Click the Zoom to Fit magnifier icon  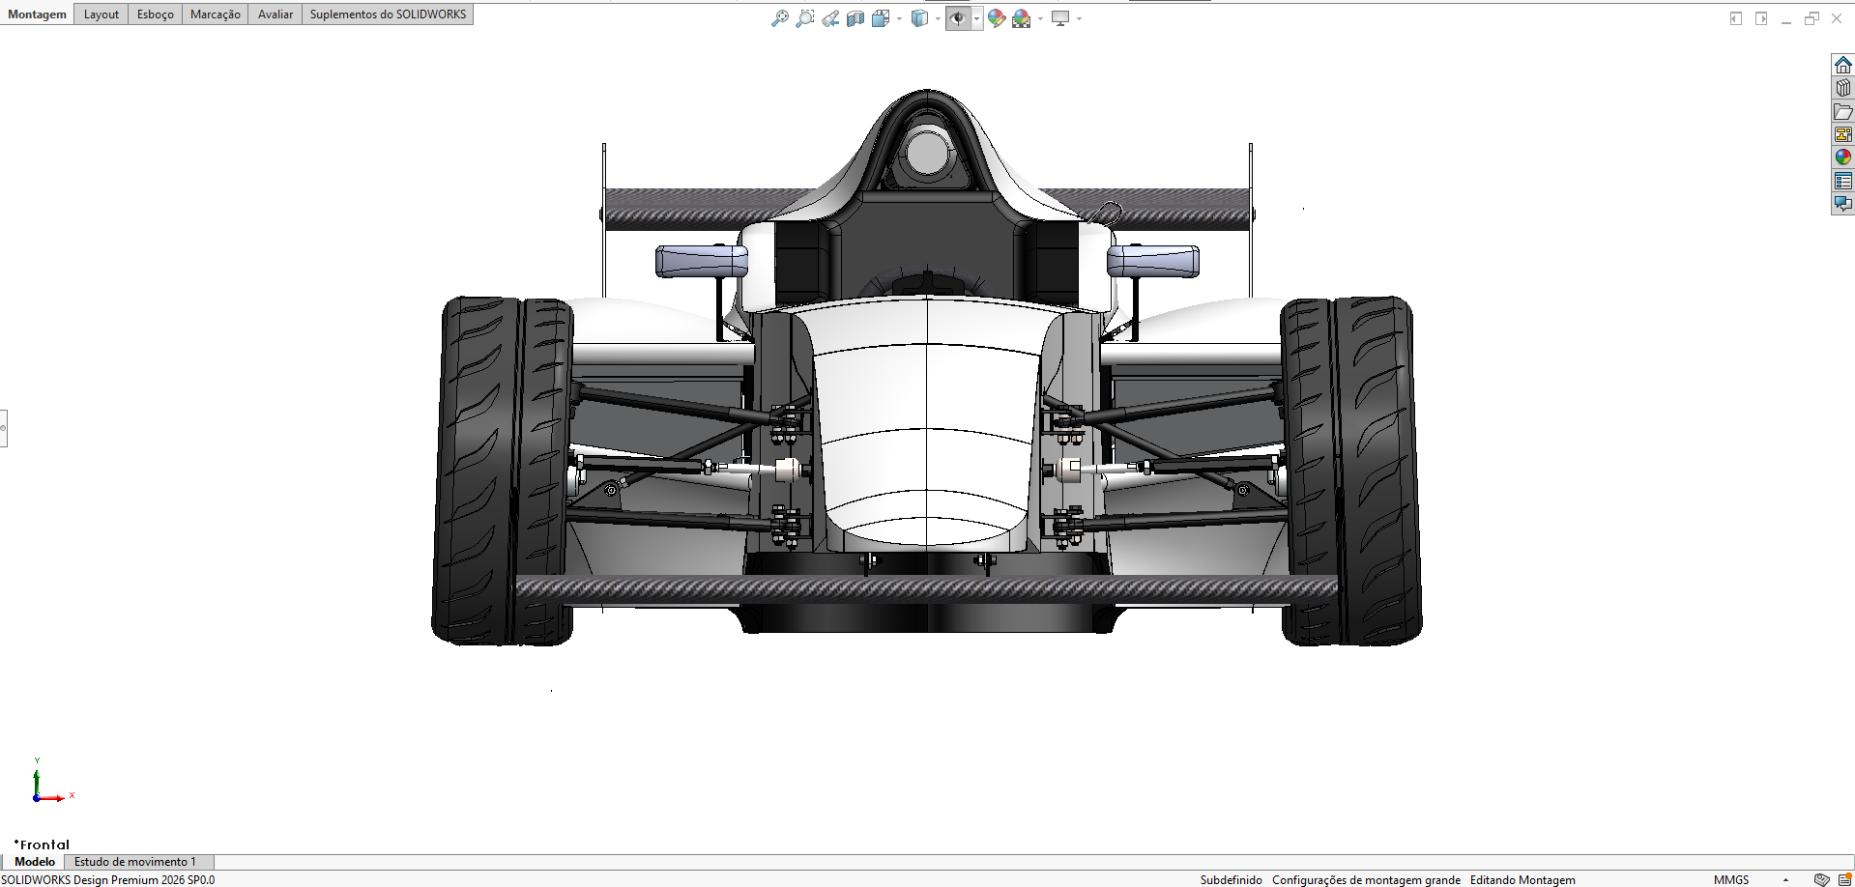(x=779, y=18)
